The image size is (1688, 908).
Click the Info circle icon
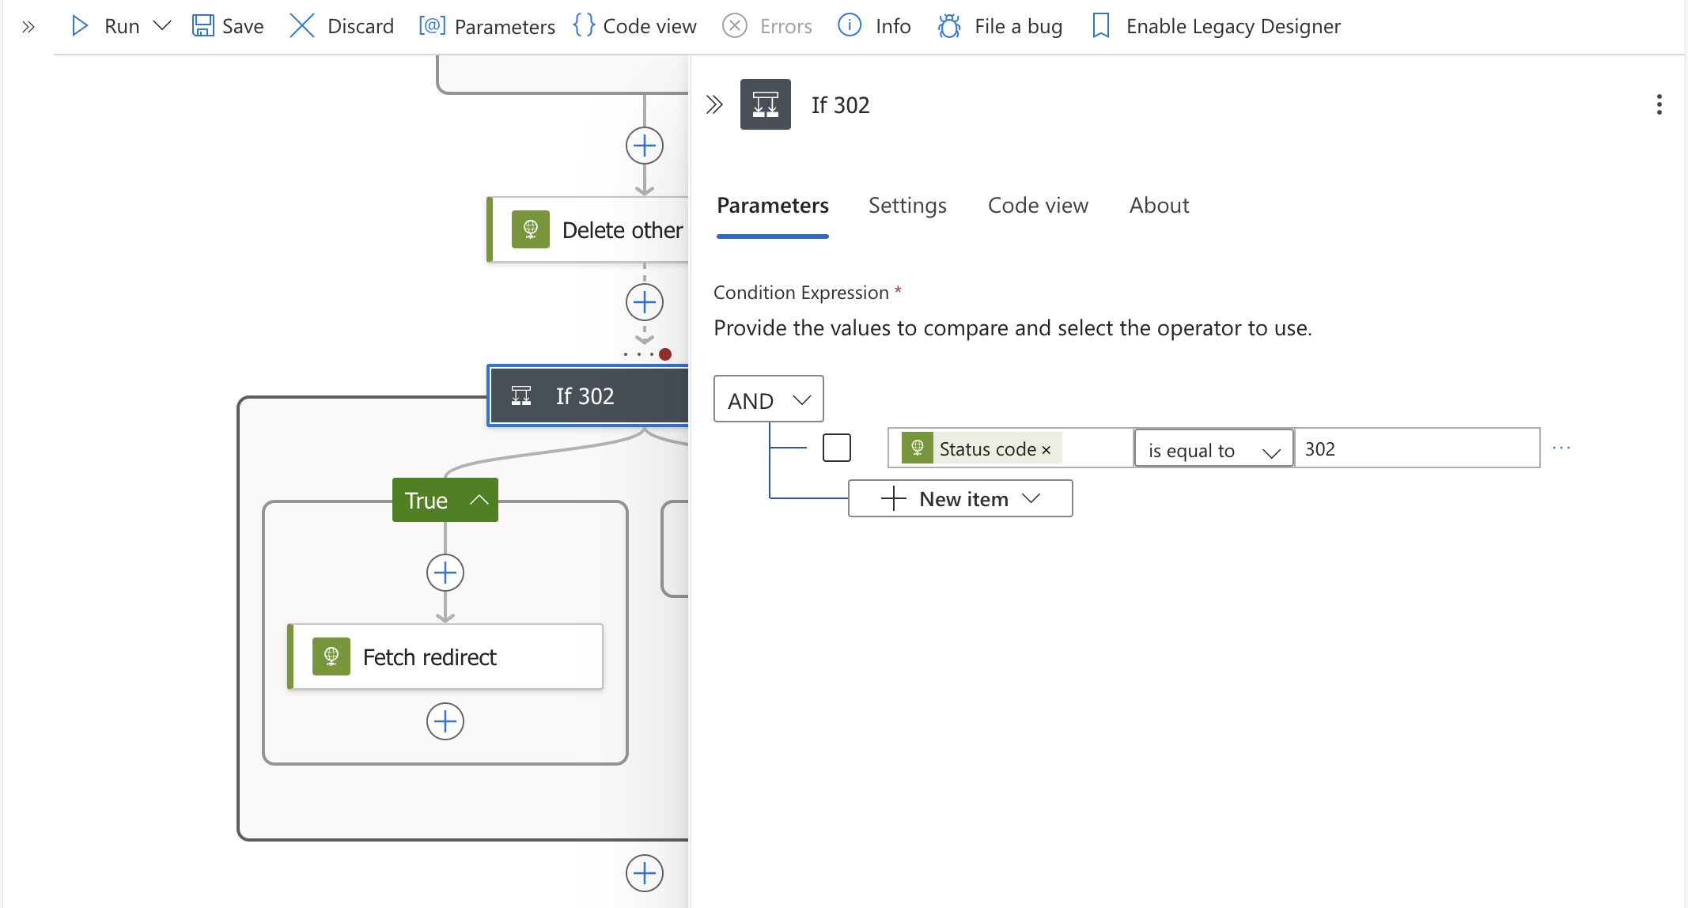tap(850, 26)
